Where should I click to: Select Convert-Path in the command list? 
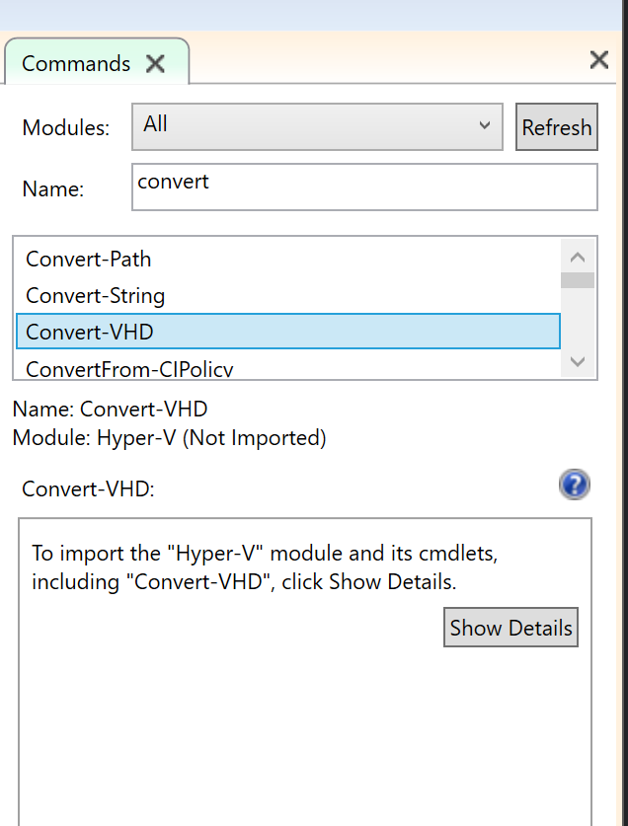[x=288, y=260]
